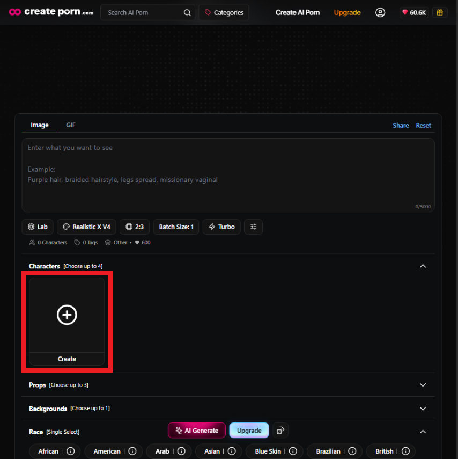The image size is (458, 459).
Task: Show info for the Brazilian race option
Action: coord(352,451)
